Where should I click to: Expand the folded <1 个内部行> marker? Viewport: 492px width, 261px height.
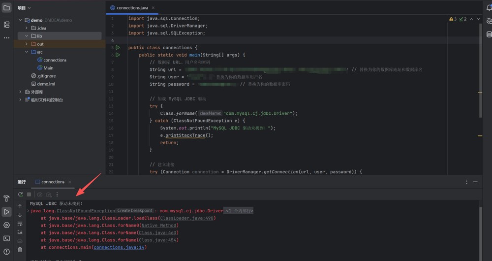click(x=240, y=211)
